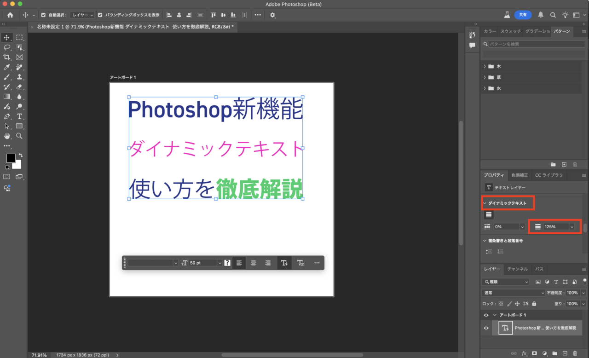The image size is (589, 358).
Task: Switch to the チャンネル tab
Action: point(518,269)
